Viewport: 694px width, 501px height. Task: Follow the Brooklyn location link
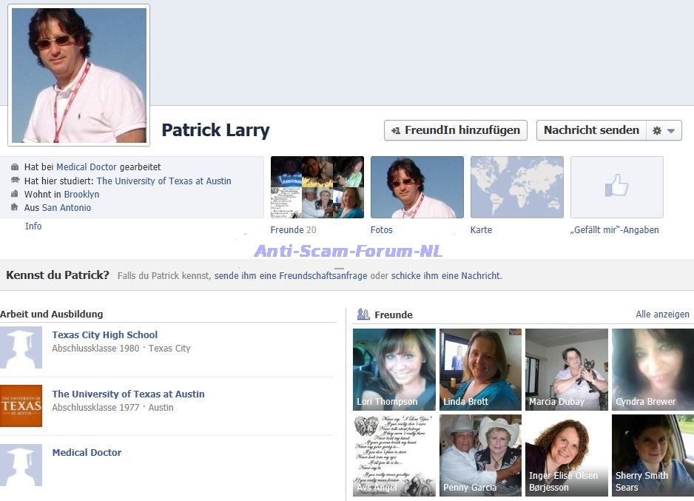tap(81, 195)
